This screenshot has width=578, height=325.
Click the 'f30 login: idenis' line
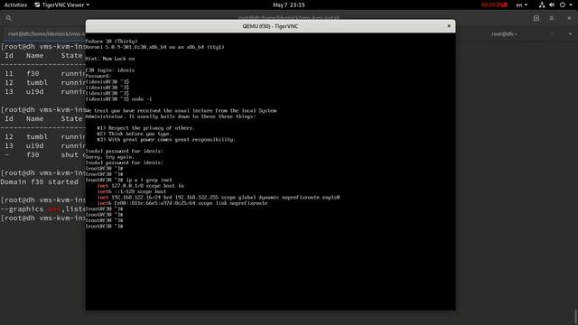pos(110,70)
